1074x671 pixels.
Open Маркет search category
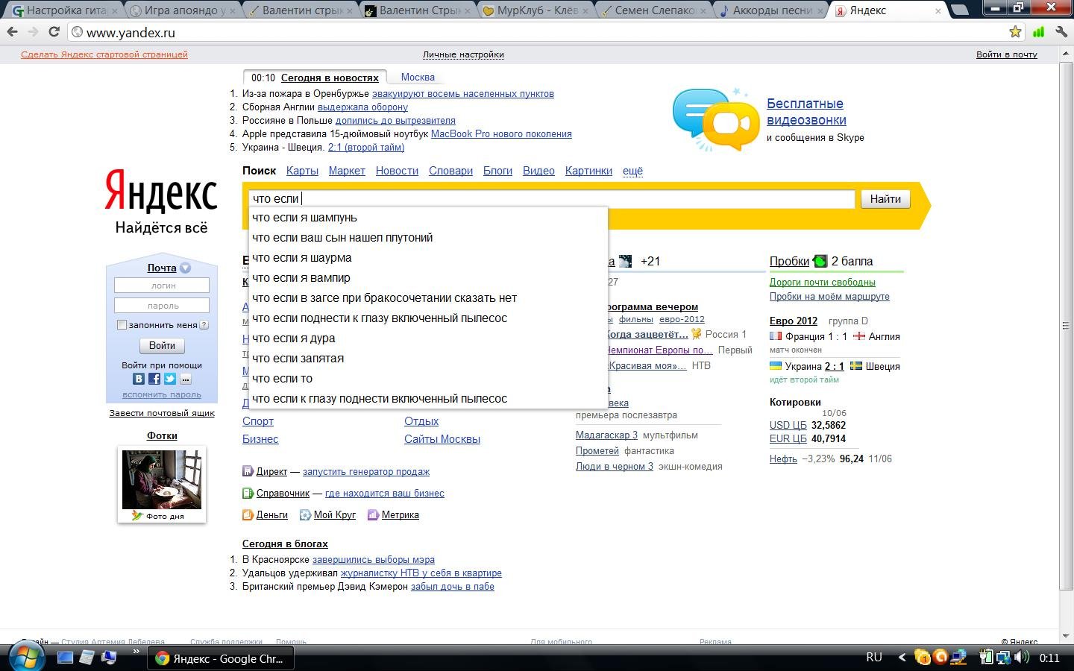[x=347, y=171]
